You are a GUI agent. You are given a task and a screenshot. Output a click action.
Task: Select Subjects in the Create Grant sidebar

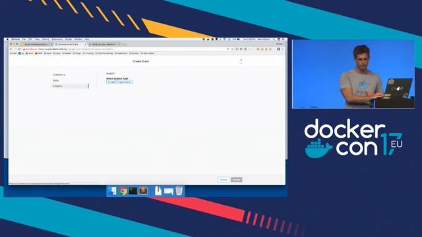pos(70,86)
